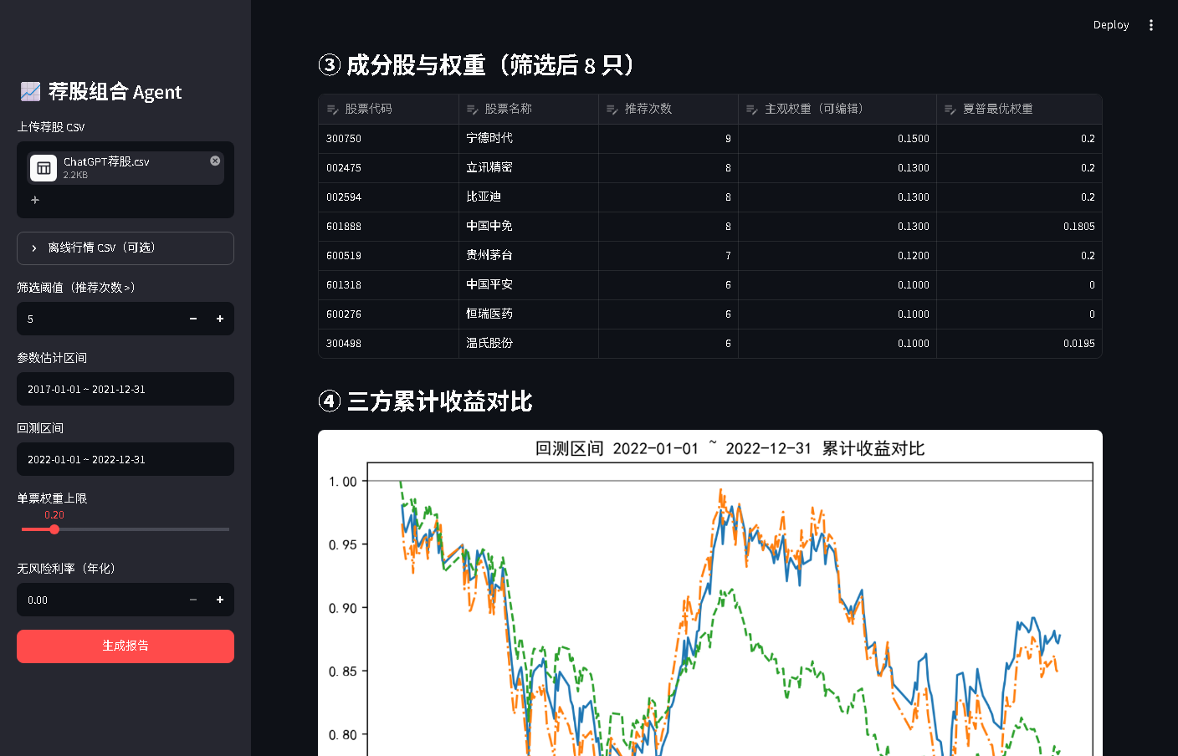
Task: Select the 立讯精密 name cell
Action: coord(529,168)
